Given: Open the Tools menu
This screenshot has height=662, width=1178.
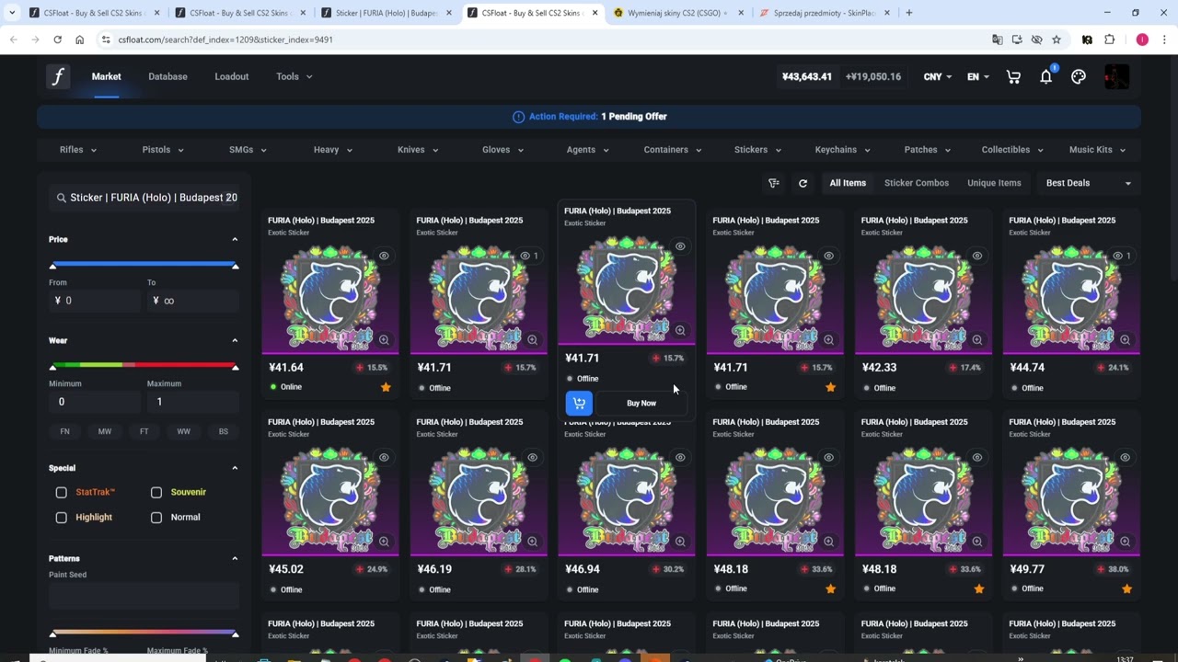Looking at the screenshot, I should (294, 76).
